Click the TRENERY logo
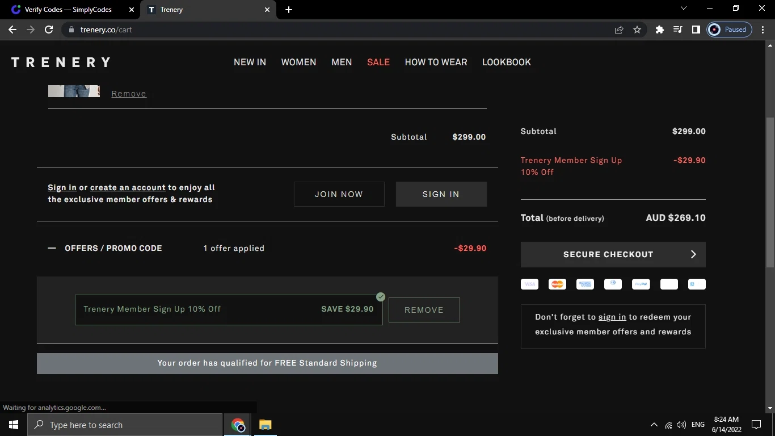Viewport: 775px width, 436px height. click(61, 62)
